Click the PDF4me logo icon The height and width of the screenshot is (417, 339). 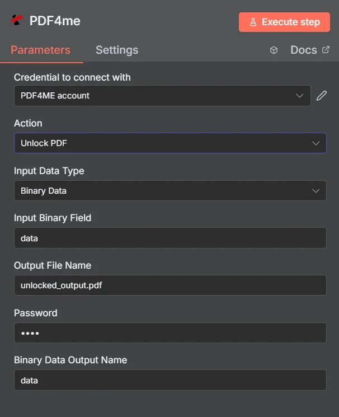(17, 20)
